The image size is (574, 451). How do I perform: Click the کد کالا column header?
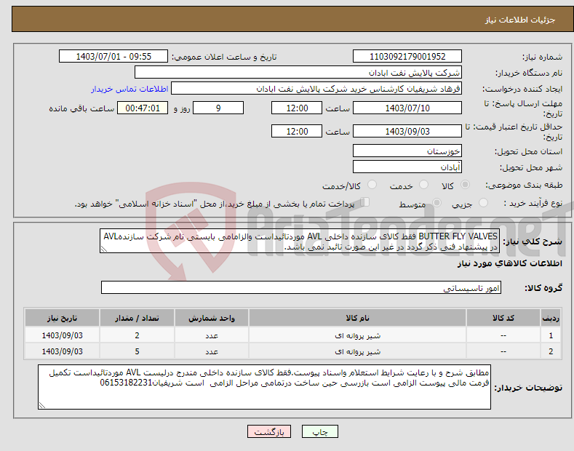(503, 318)
